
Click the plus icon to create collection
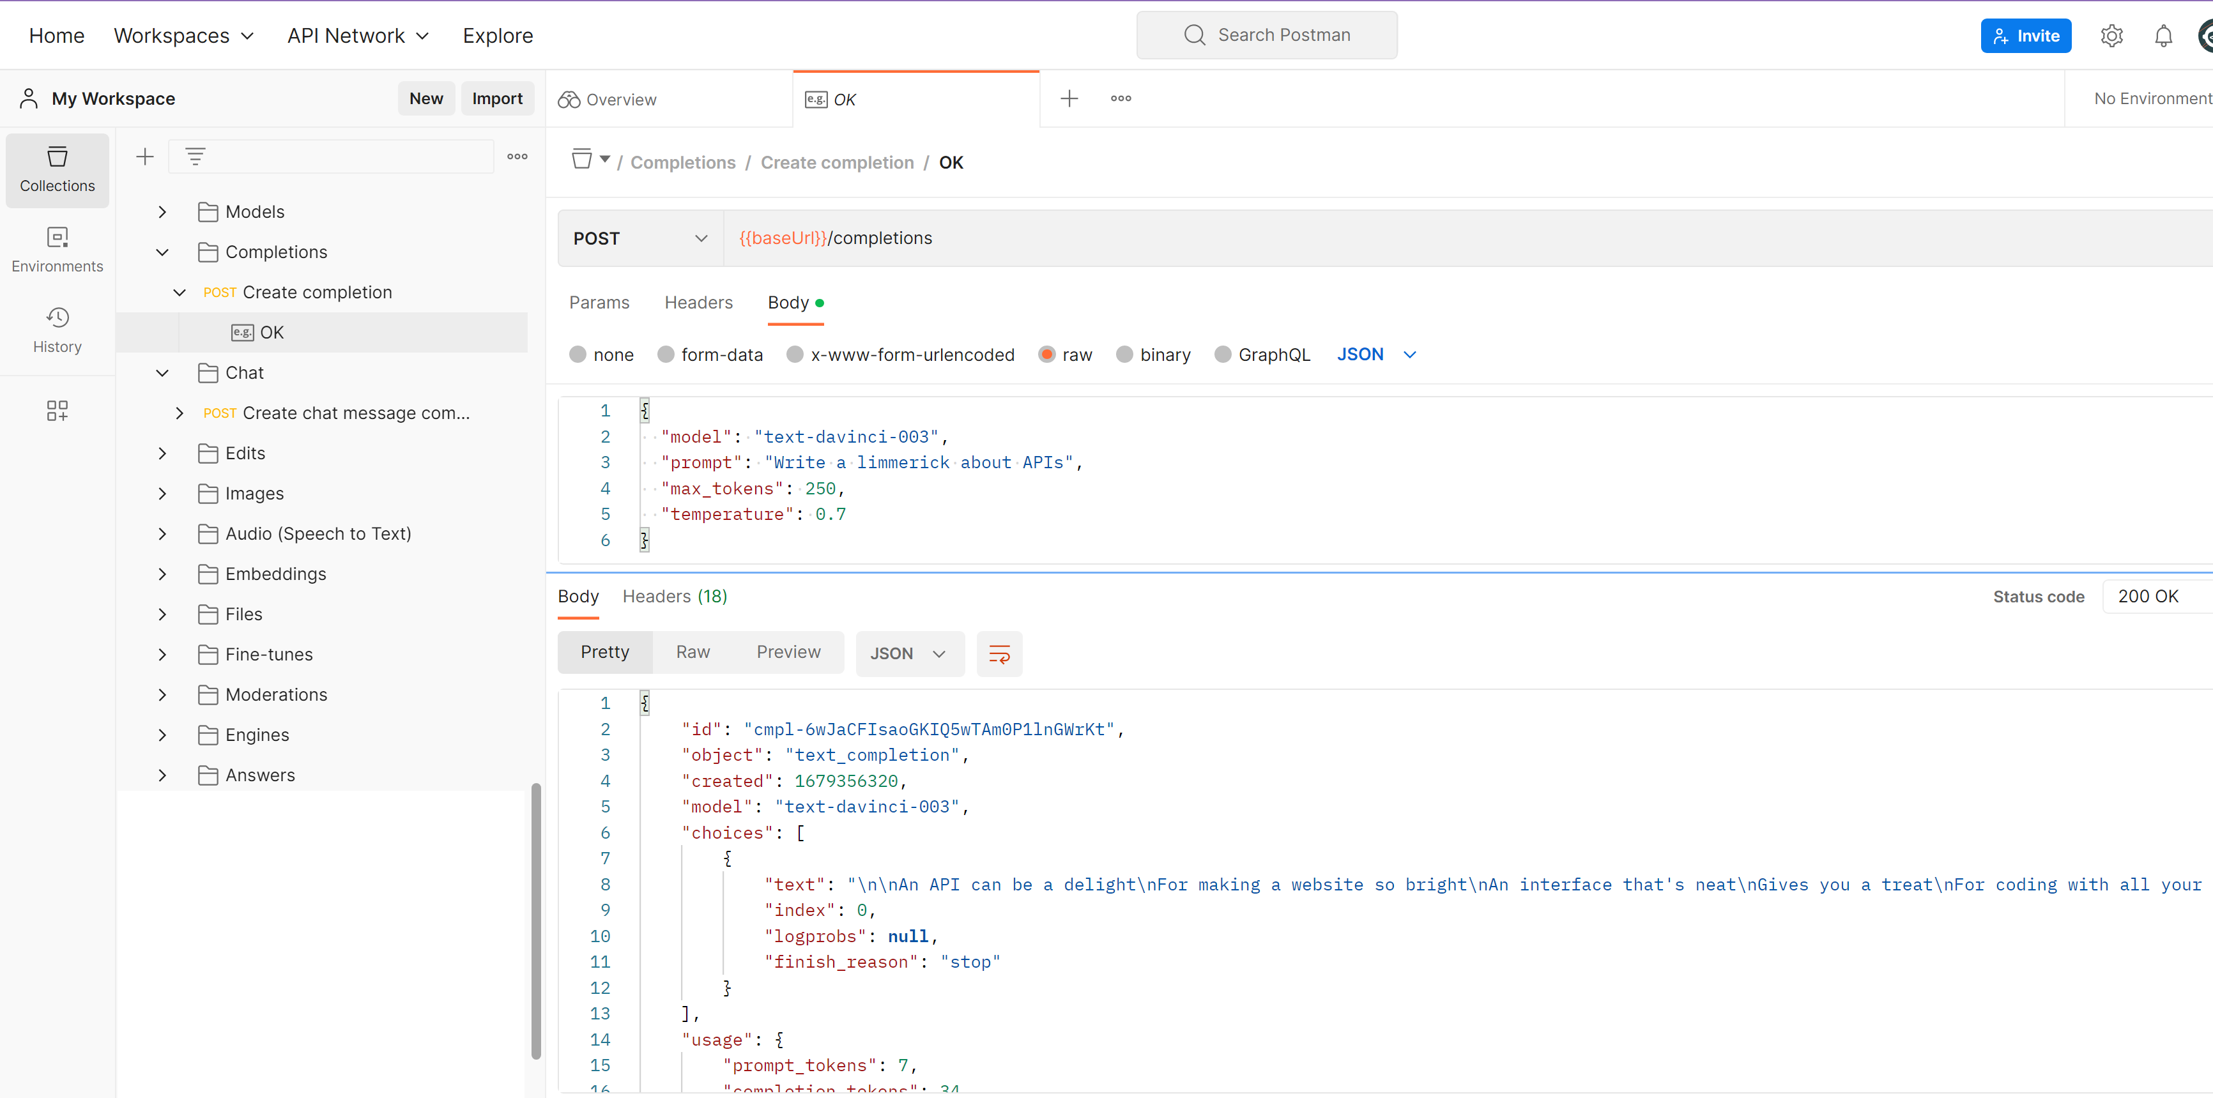click(145, 156)
